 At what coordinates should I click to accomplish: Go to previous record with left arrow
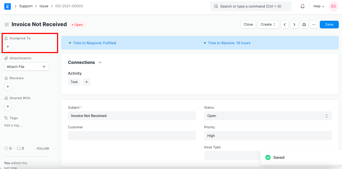tap(284, 24)
